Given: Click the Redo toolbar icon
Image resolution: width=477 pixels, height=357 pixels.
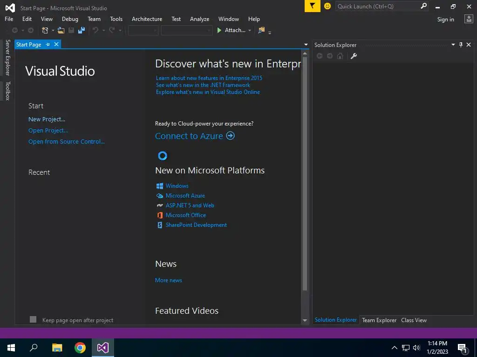Looking at the screenshot, I should click(x=112, y=30).
